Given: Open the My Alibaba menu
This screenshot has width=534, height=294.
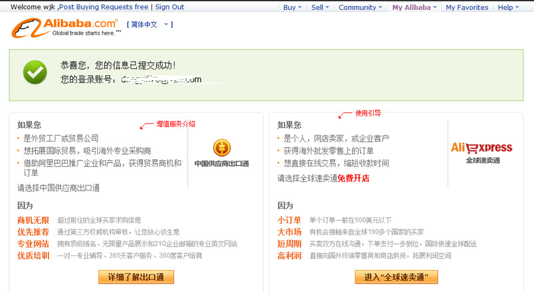Looking at the screenshot, I should click(x=414, y=7).
